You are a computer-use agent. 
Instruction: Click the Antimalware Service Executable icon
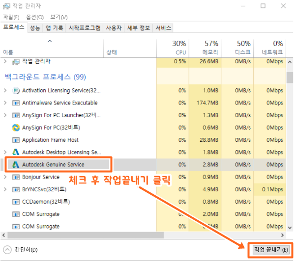tap(16, 103)
